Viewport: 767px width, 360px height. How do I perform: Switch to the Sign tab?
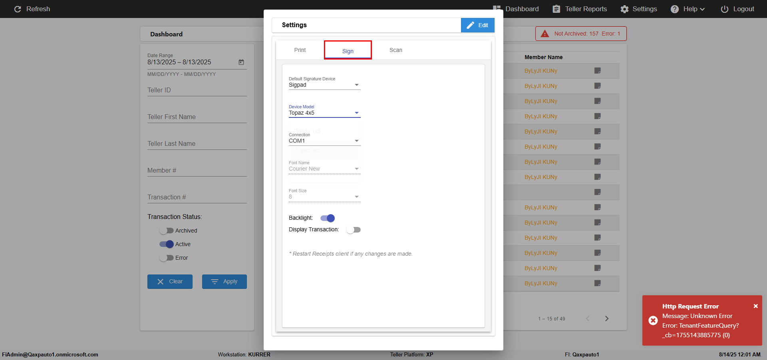click(x=348, y=51)
